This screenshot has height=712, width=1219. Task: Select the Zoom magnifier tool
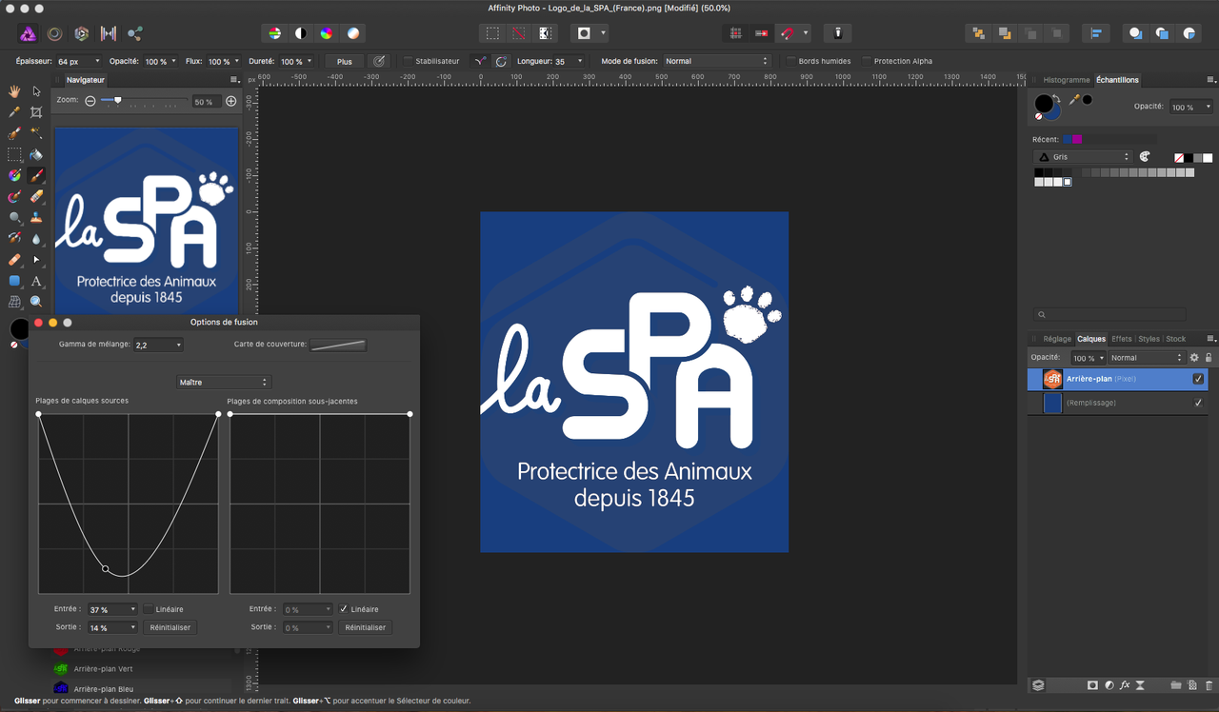click(x=36, y=302)
